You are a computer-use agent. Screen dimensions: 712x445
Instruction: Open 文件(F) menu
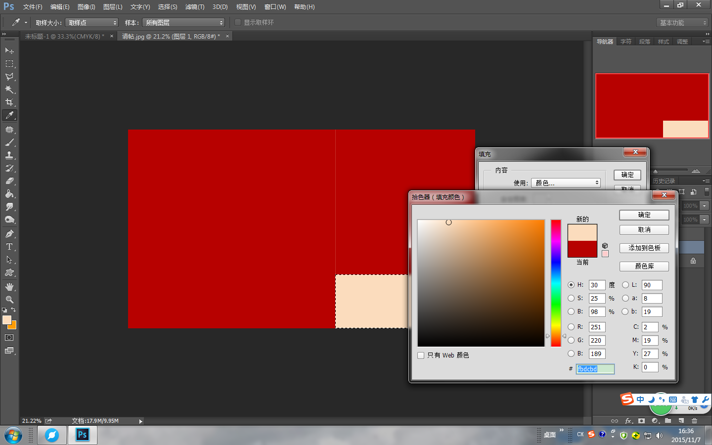[x=33, y=7]
